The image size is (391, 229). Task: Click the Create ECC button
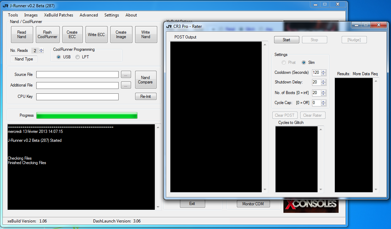coord(72,35)
